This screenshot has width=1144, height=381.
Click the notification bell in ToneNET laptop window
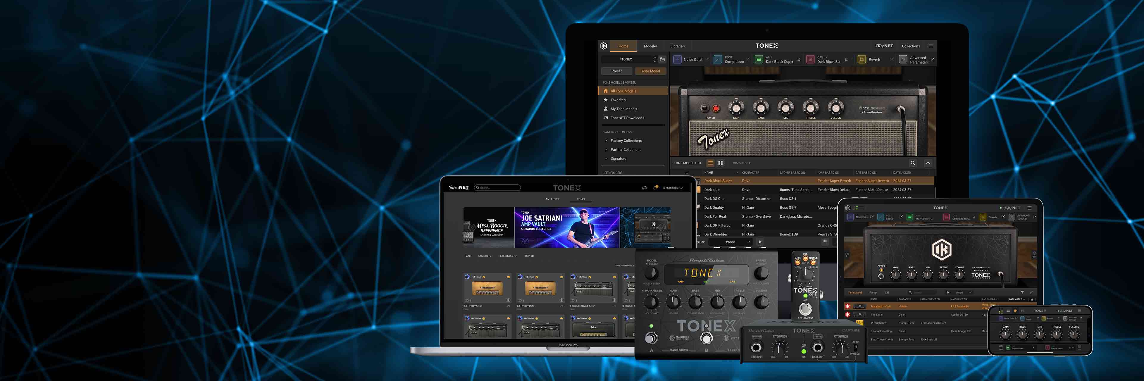coord(655,188)
